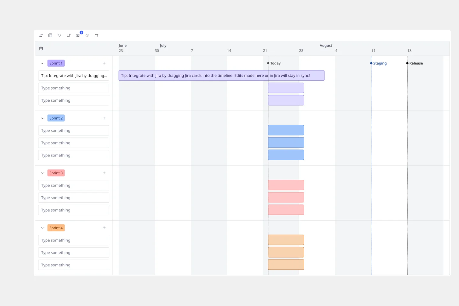Select the third purple bar in Sprint 1
This screenshot has width=459, height=306.
tap(286, 100)
